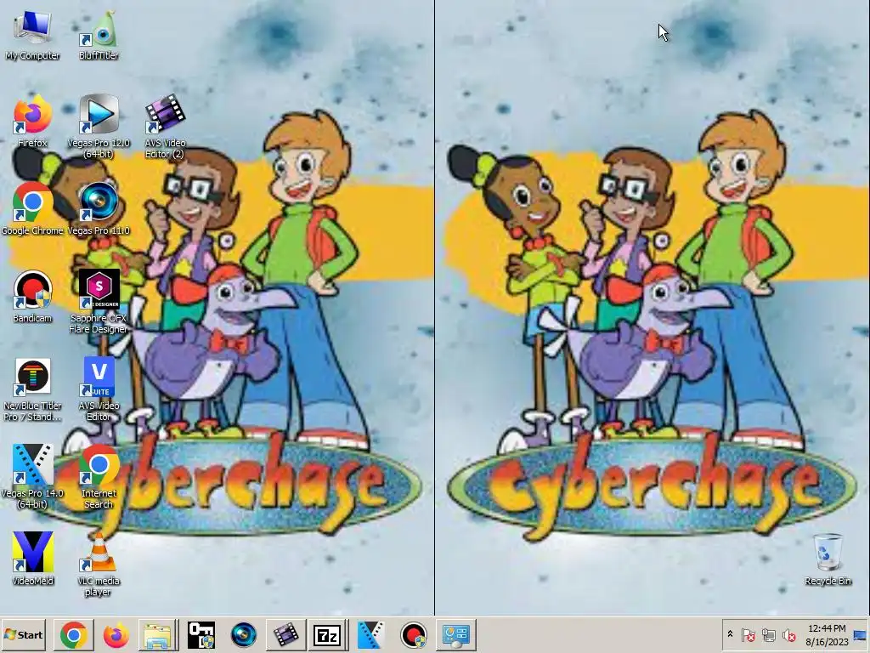870x653 pixels.
Task: Launch BluffTitler from the desktop
Action: tap(99, 36)
